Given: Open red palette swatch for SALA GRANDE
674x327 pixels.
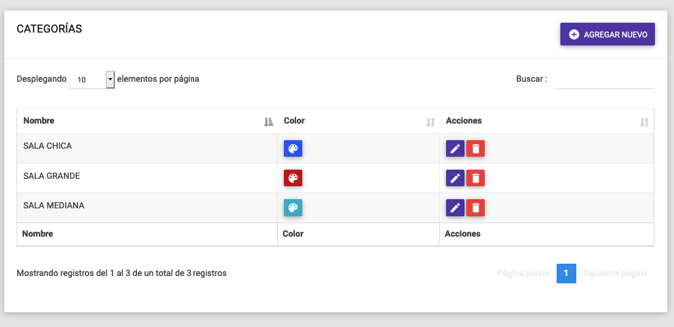Looking at the screenshot, I should point(293,178).
